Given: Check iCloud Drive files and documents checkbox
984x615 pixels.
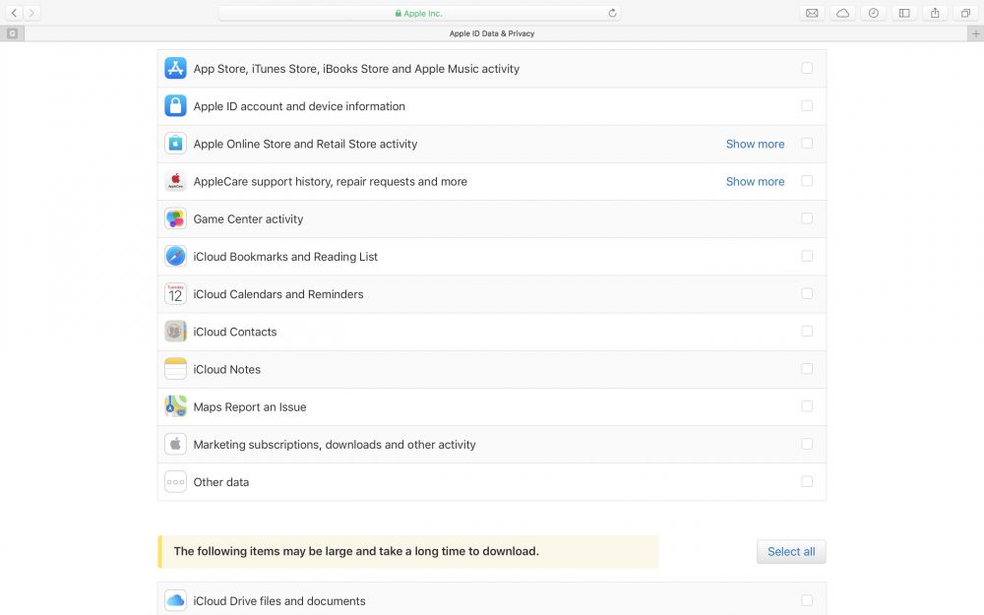Looking at the screenshot, I should [x=807, y=600].
